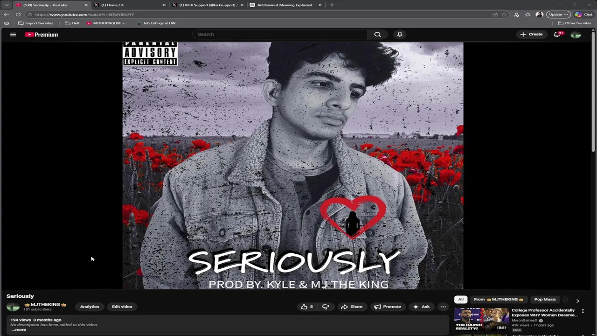Close the Antifeminist Meaning Explained tab
The image size is (597, 336).
click(320, 5)
